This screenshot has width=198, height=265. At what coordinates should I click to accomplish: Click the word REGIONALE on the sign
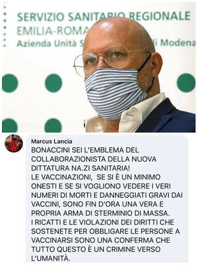159,15
